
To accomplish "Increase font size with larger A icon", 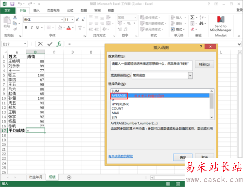I will click(77, 20).
